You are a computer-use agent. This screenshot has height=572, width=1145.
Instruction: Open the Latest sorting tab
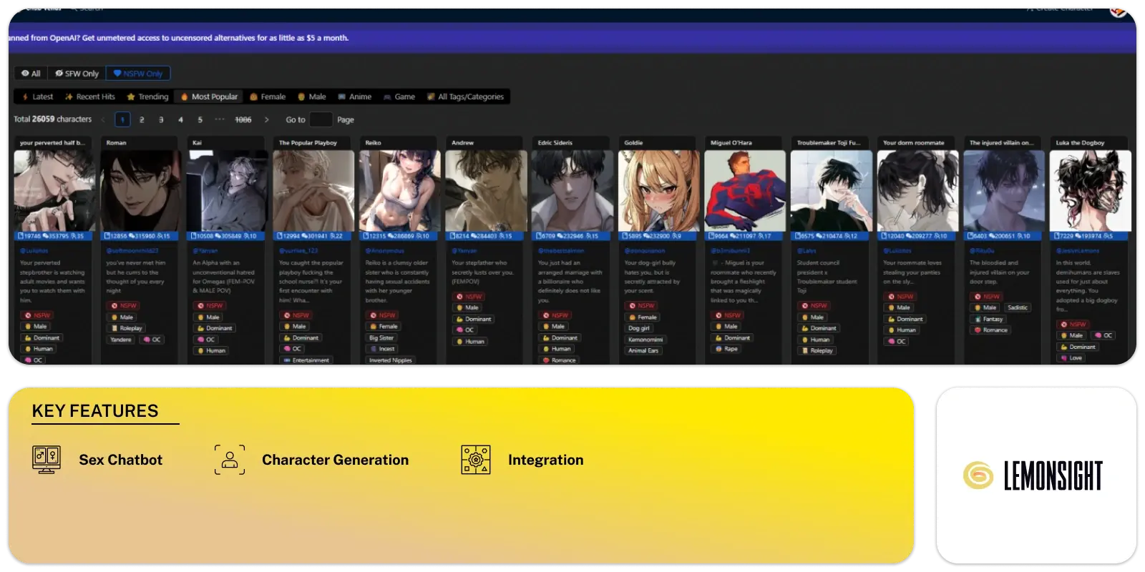[x=37, y=97]
